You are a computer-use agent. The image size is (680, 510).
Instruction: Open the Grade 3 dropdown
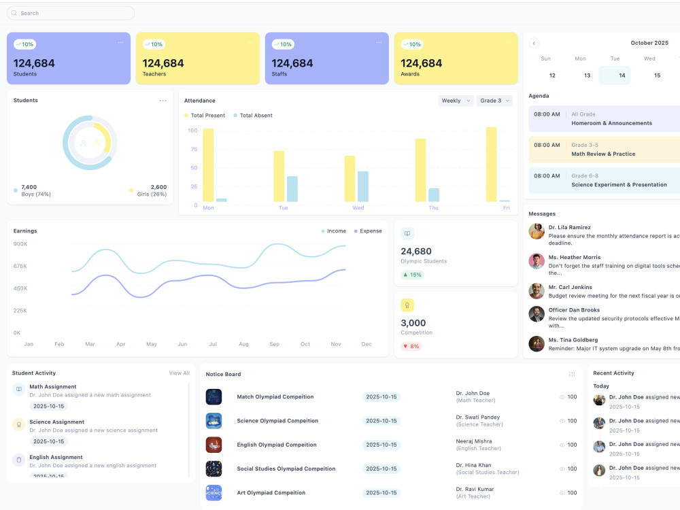pos(494,101)
